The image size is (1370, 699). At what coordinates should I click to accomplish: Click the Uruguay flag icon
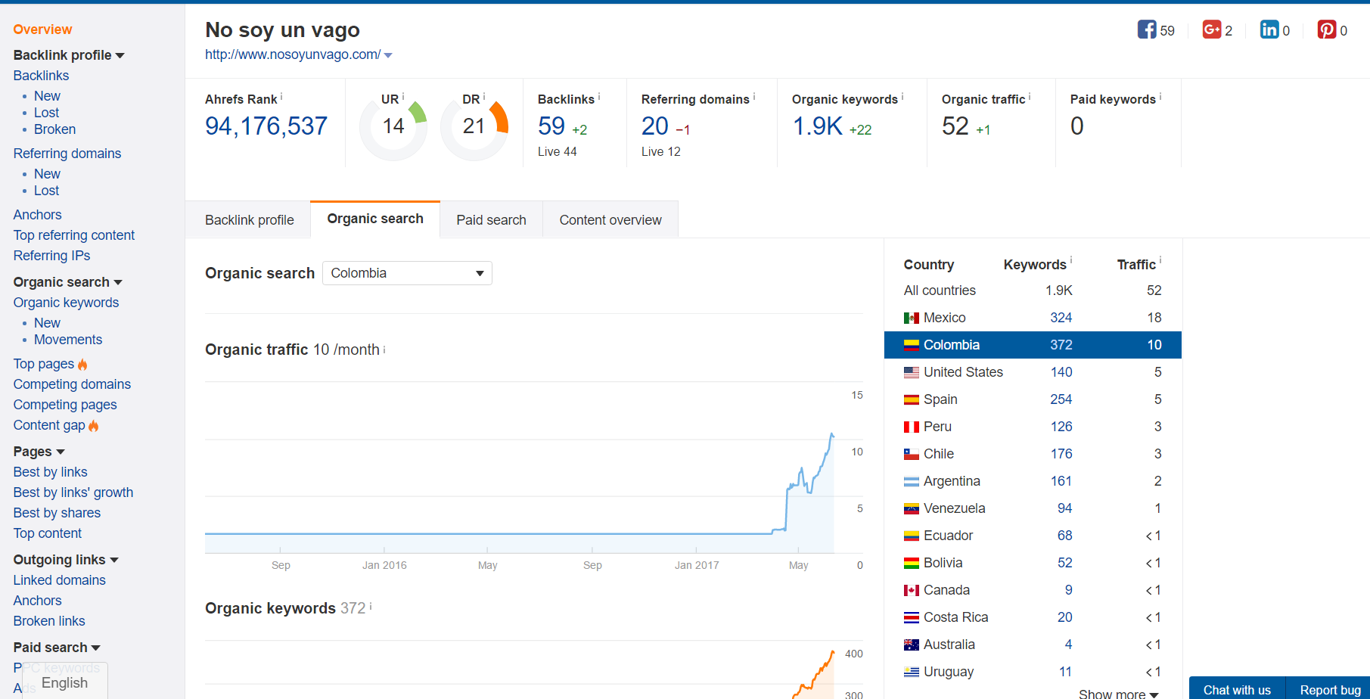(912, 672)
